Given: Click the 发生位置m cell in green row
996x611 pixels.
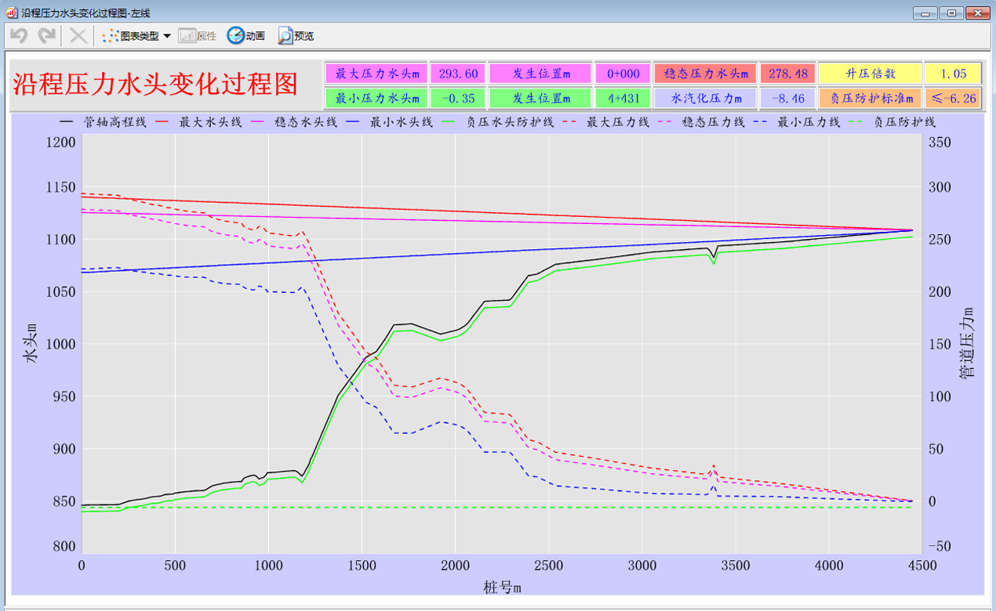Looking at the screenshot, I should pyautogui.click(x=540, y=99).
